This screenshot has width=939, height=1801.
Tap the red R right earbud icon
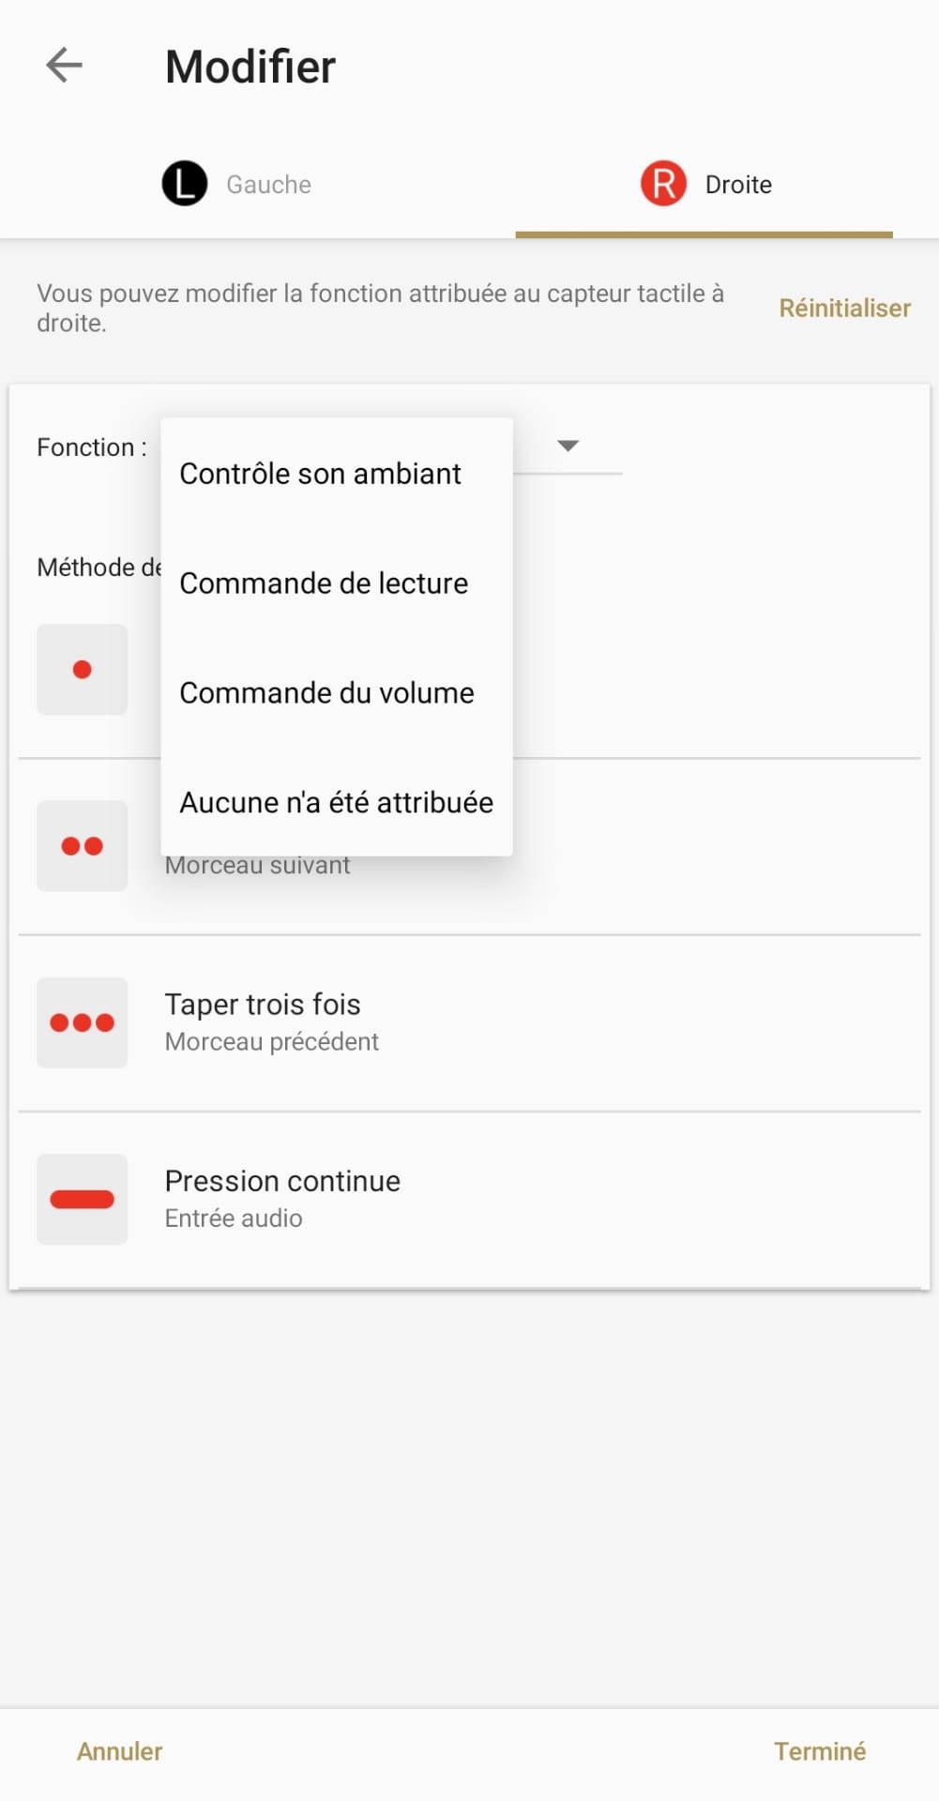(663, 183)
